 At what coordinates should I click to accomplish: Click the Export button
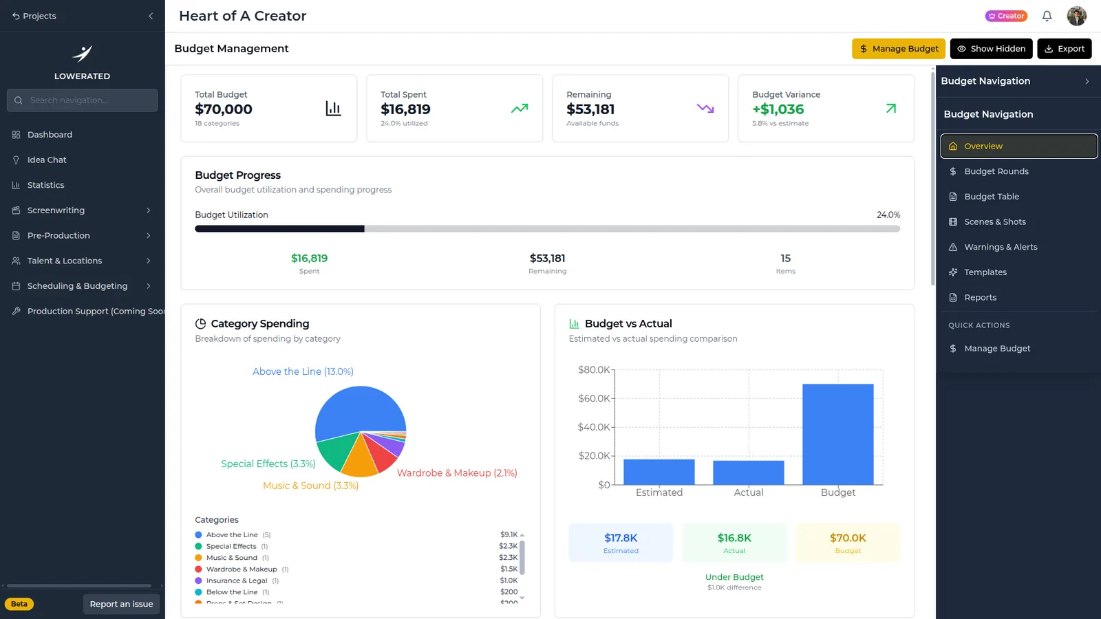1065,49
